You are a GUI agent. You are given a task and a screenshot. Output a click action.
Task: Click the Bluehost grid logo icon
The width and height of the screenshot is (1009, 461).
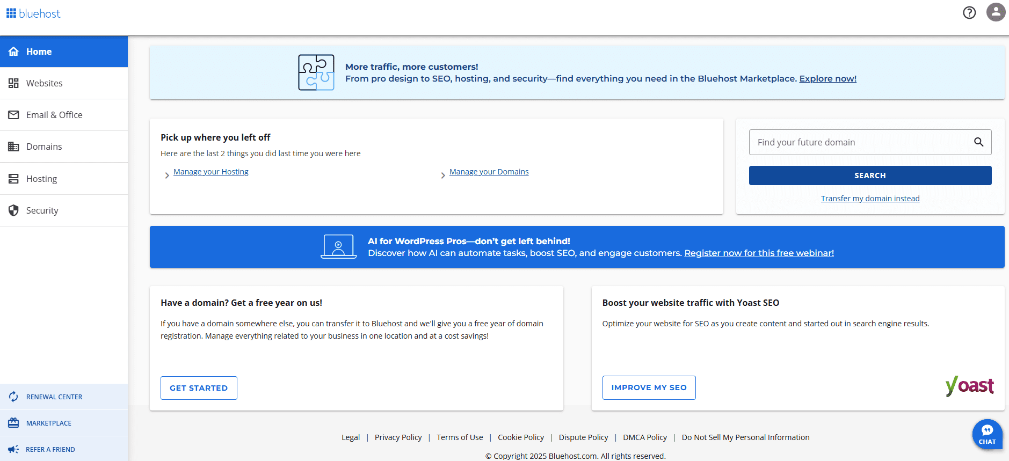point(11,13)
